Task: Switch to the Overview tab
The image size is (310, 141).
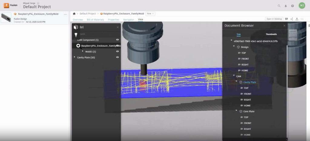Action: click(78, 20)
